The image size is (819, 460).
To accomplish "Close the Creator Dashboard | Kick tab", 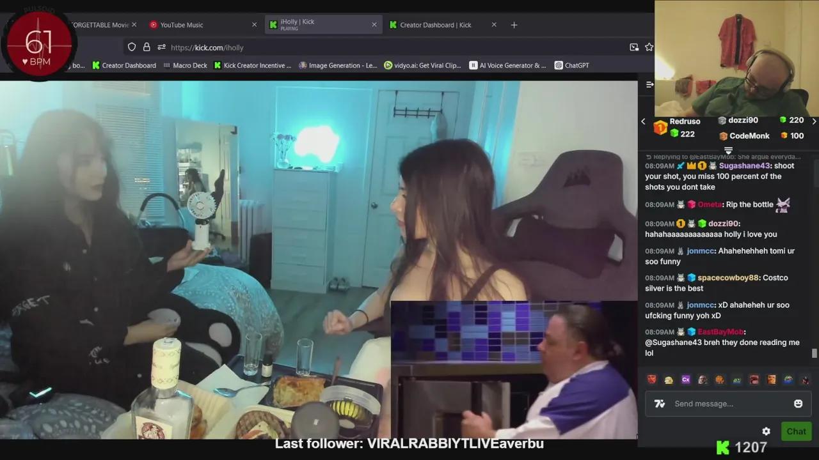I will [x=494, y=25].
